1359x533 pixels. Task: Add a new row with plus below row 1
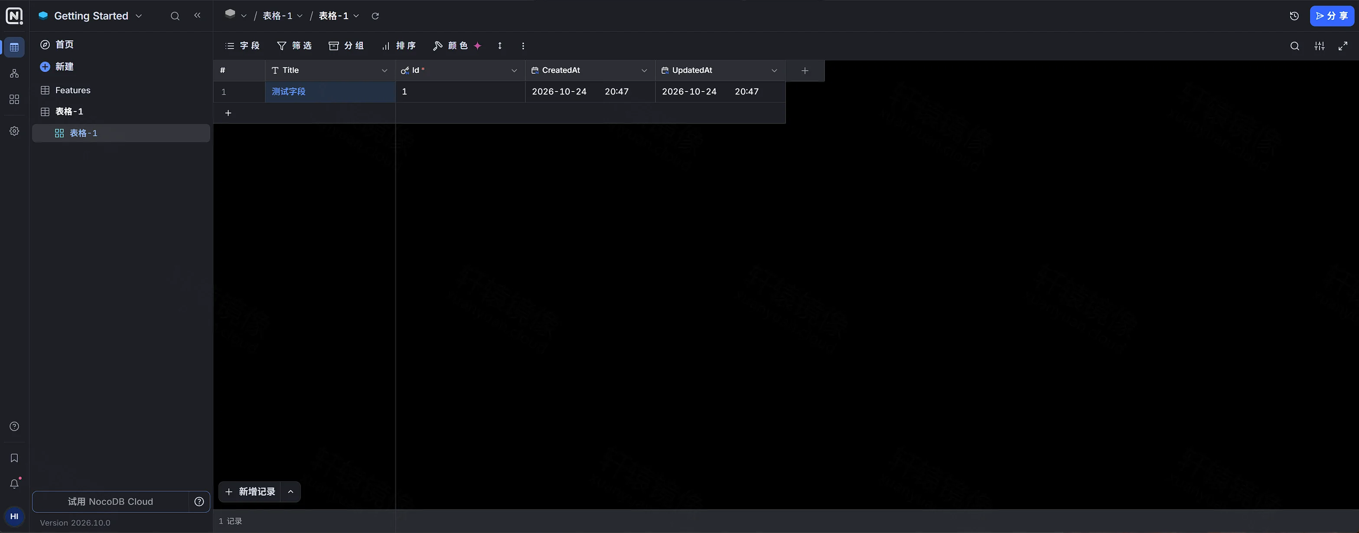coord(228,113)
